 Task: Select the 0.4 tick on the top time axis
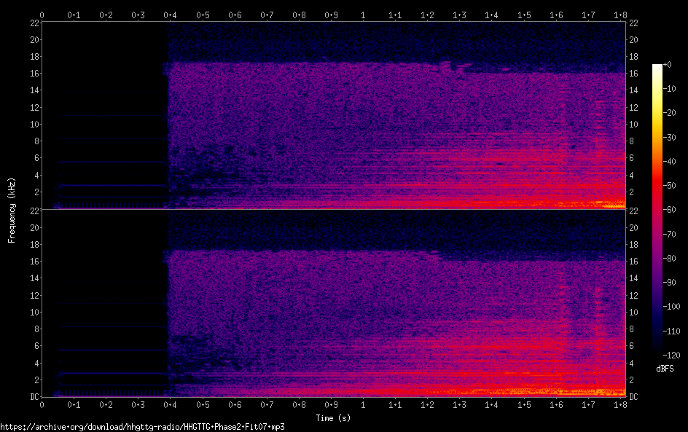point(170,15)
